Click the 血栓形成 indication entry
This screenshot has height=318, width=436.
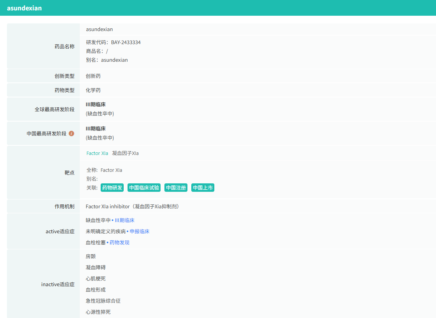coord(96,290)
